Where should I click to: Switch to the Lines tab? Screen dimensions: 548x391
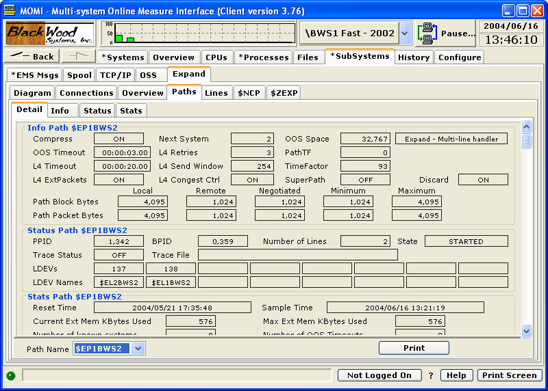(x=216, y=93)
